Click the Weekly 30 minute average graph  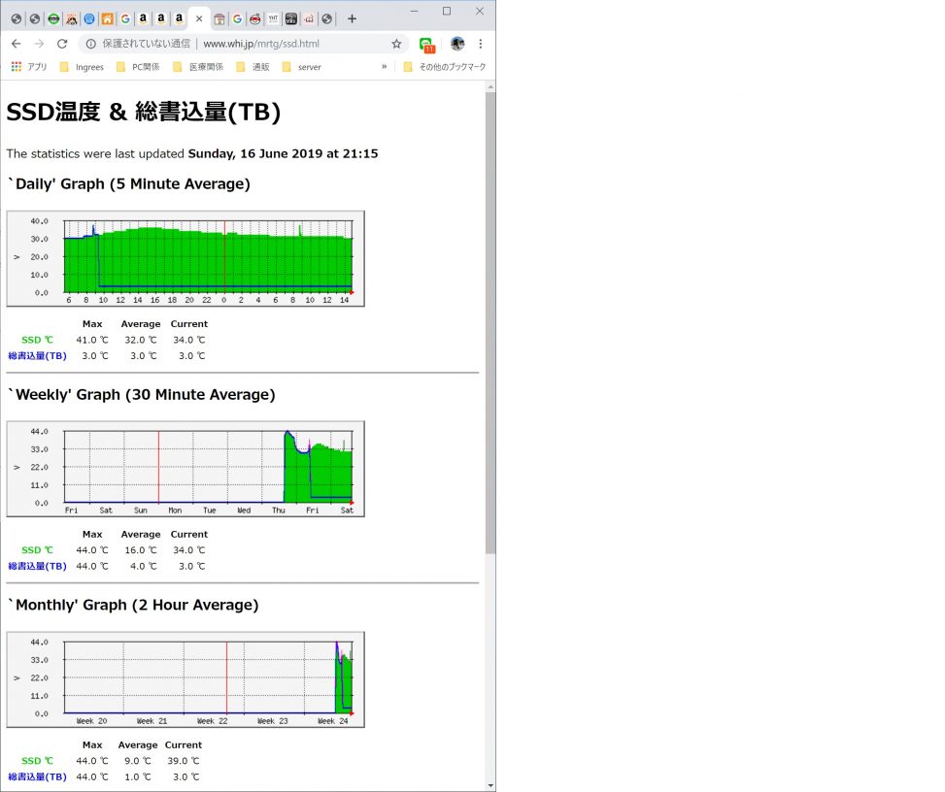pyautogui.click(x=186, y=469)
